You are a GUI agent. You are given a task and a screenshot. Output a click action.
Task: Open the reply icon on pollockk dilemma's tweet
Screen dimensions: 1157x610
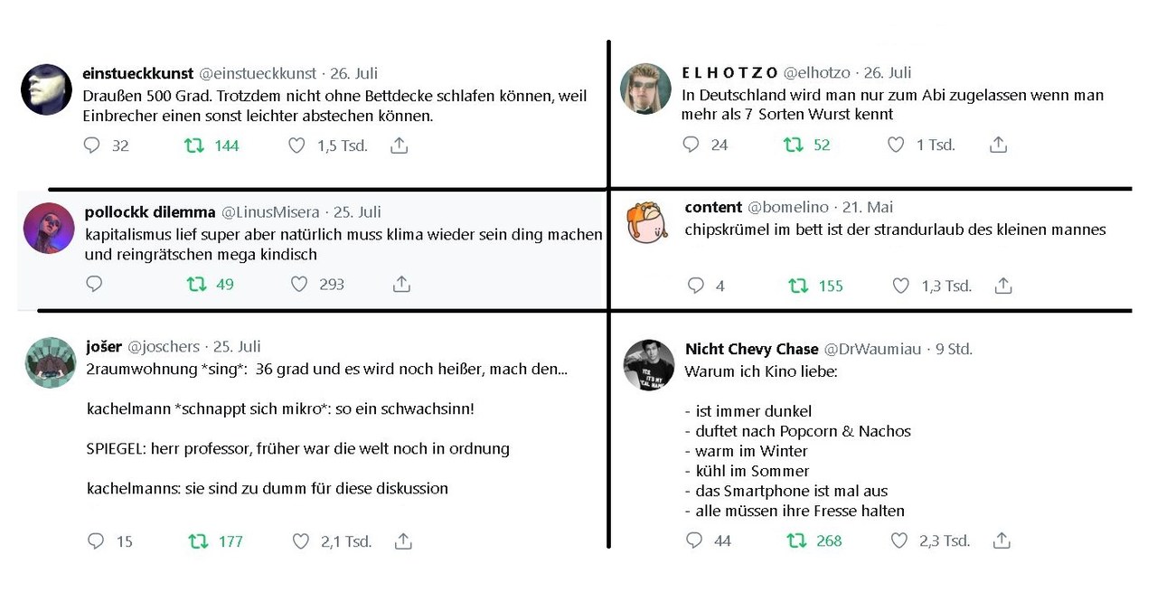pyautogui.click(x=94, y=284)
